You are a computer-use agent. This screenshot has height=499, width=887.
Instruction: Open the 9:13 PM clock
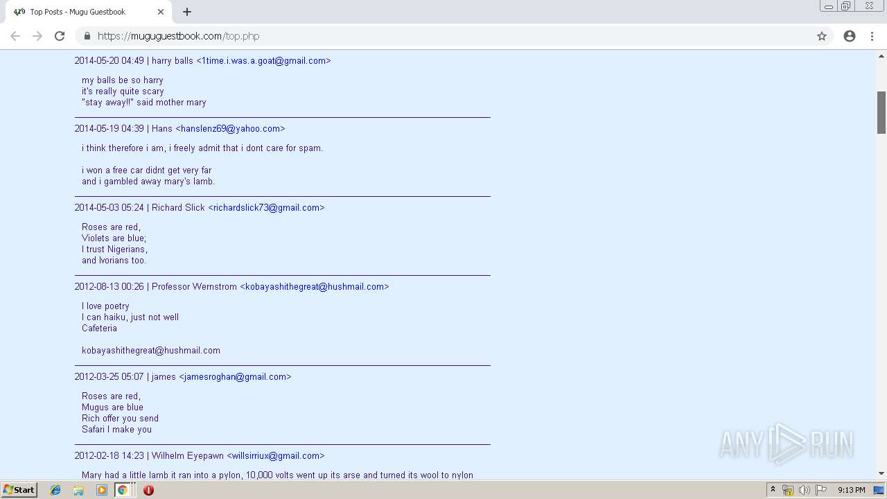(851, 490)
